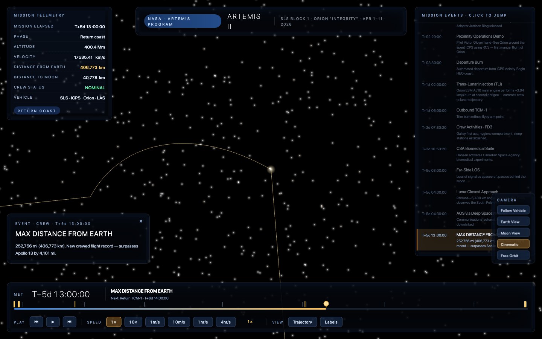Image resolution: width=542 pixels, height=339 pixels.
Task: Click the Return Coast phase badge
Action: coord(37,111)
